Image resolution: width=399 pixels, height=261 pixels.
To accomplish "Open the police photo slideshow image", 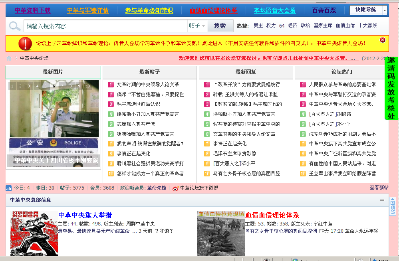I will tap(54, 124).
